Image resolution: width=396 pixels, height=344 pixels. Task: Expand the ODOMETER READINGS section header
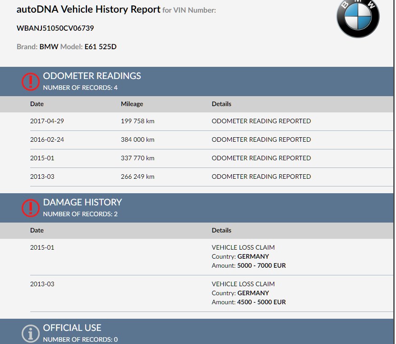pyautogui.click(x=92, y=76)
